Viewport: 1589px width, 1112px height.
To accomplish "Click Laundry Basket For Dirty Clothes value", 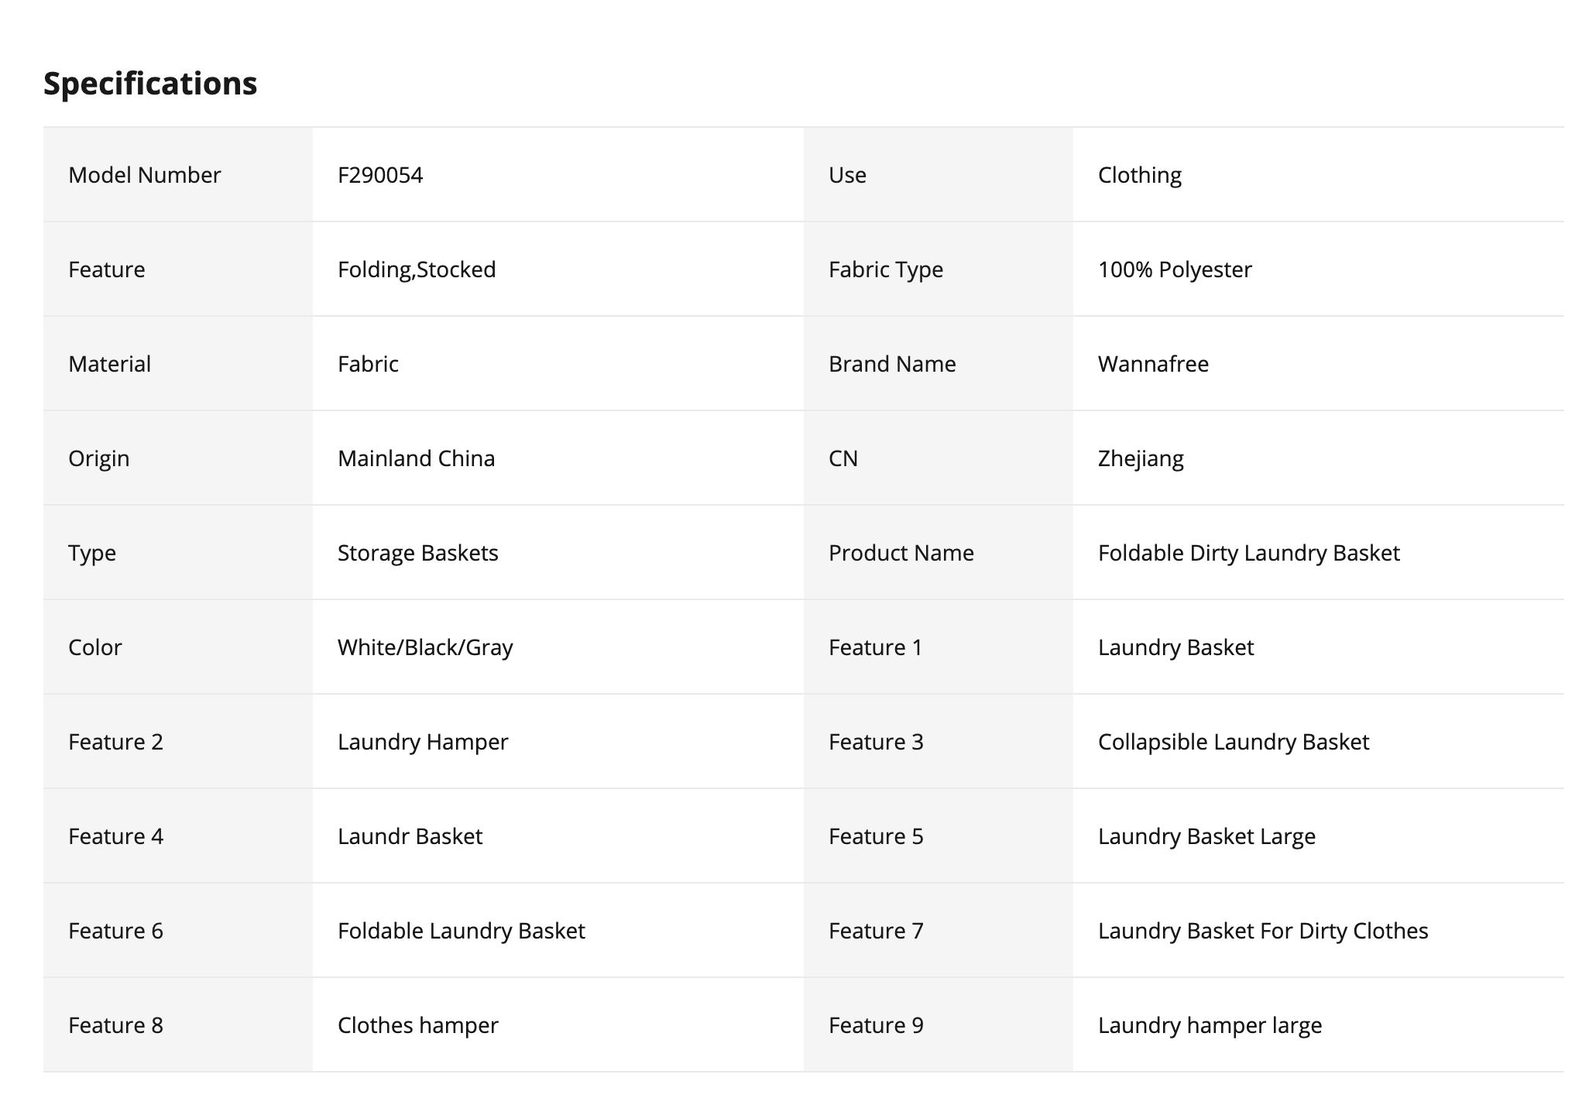I will [1262, 931].
